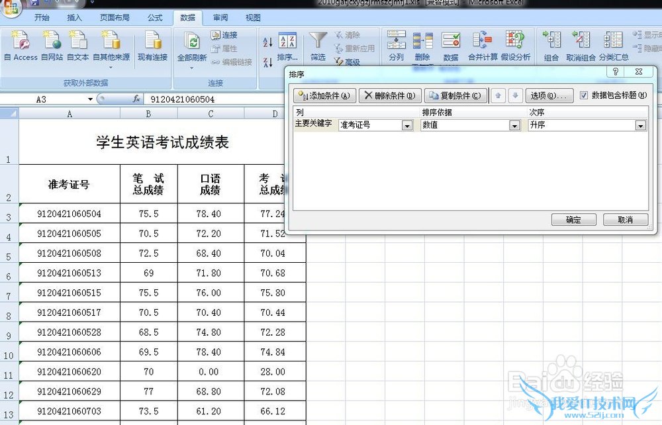The image size is (662, 425).
Task: Select written score cell 77
Action: pos(148,392)
